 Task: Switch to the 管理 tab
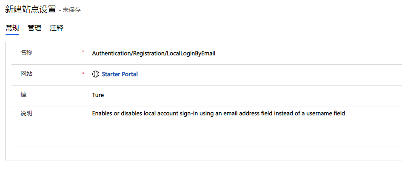click(x=34, y=28)
